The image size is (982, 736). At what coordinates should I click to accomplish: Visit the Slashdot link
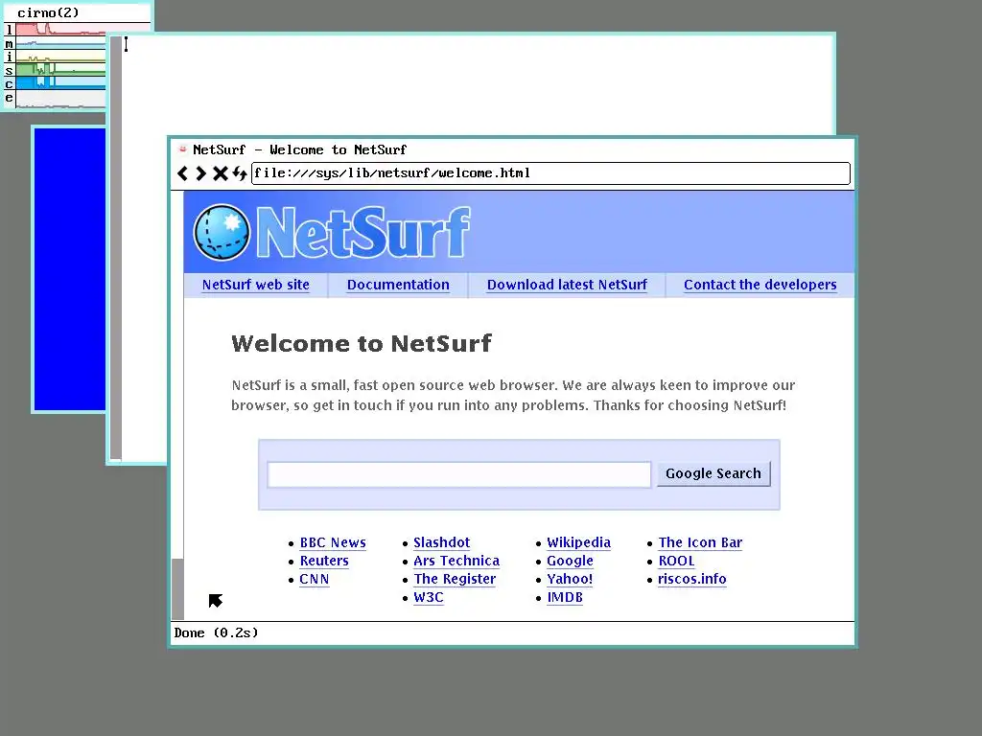(x=441, y=542)
